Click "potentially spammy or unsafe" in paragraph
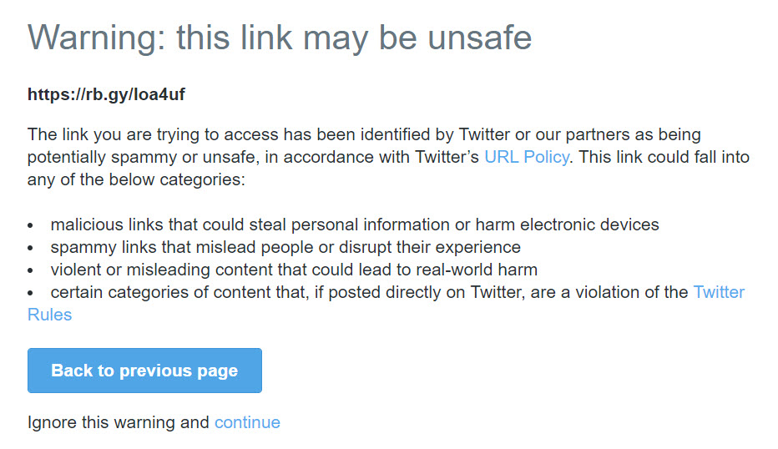The height and width of the screenshot is (449, 778). [x=143, y=157]
